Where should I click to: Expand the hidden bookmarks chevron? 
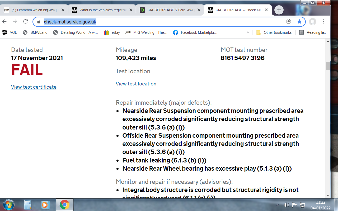247,32
